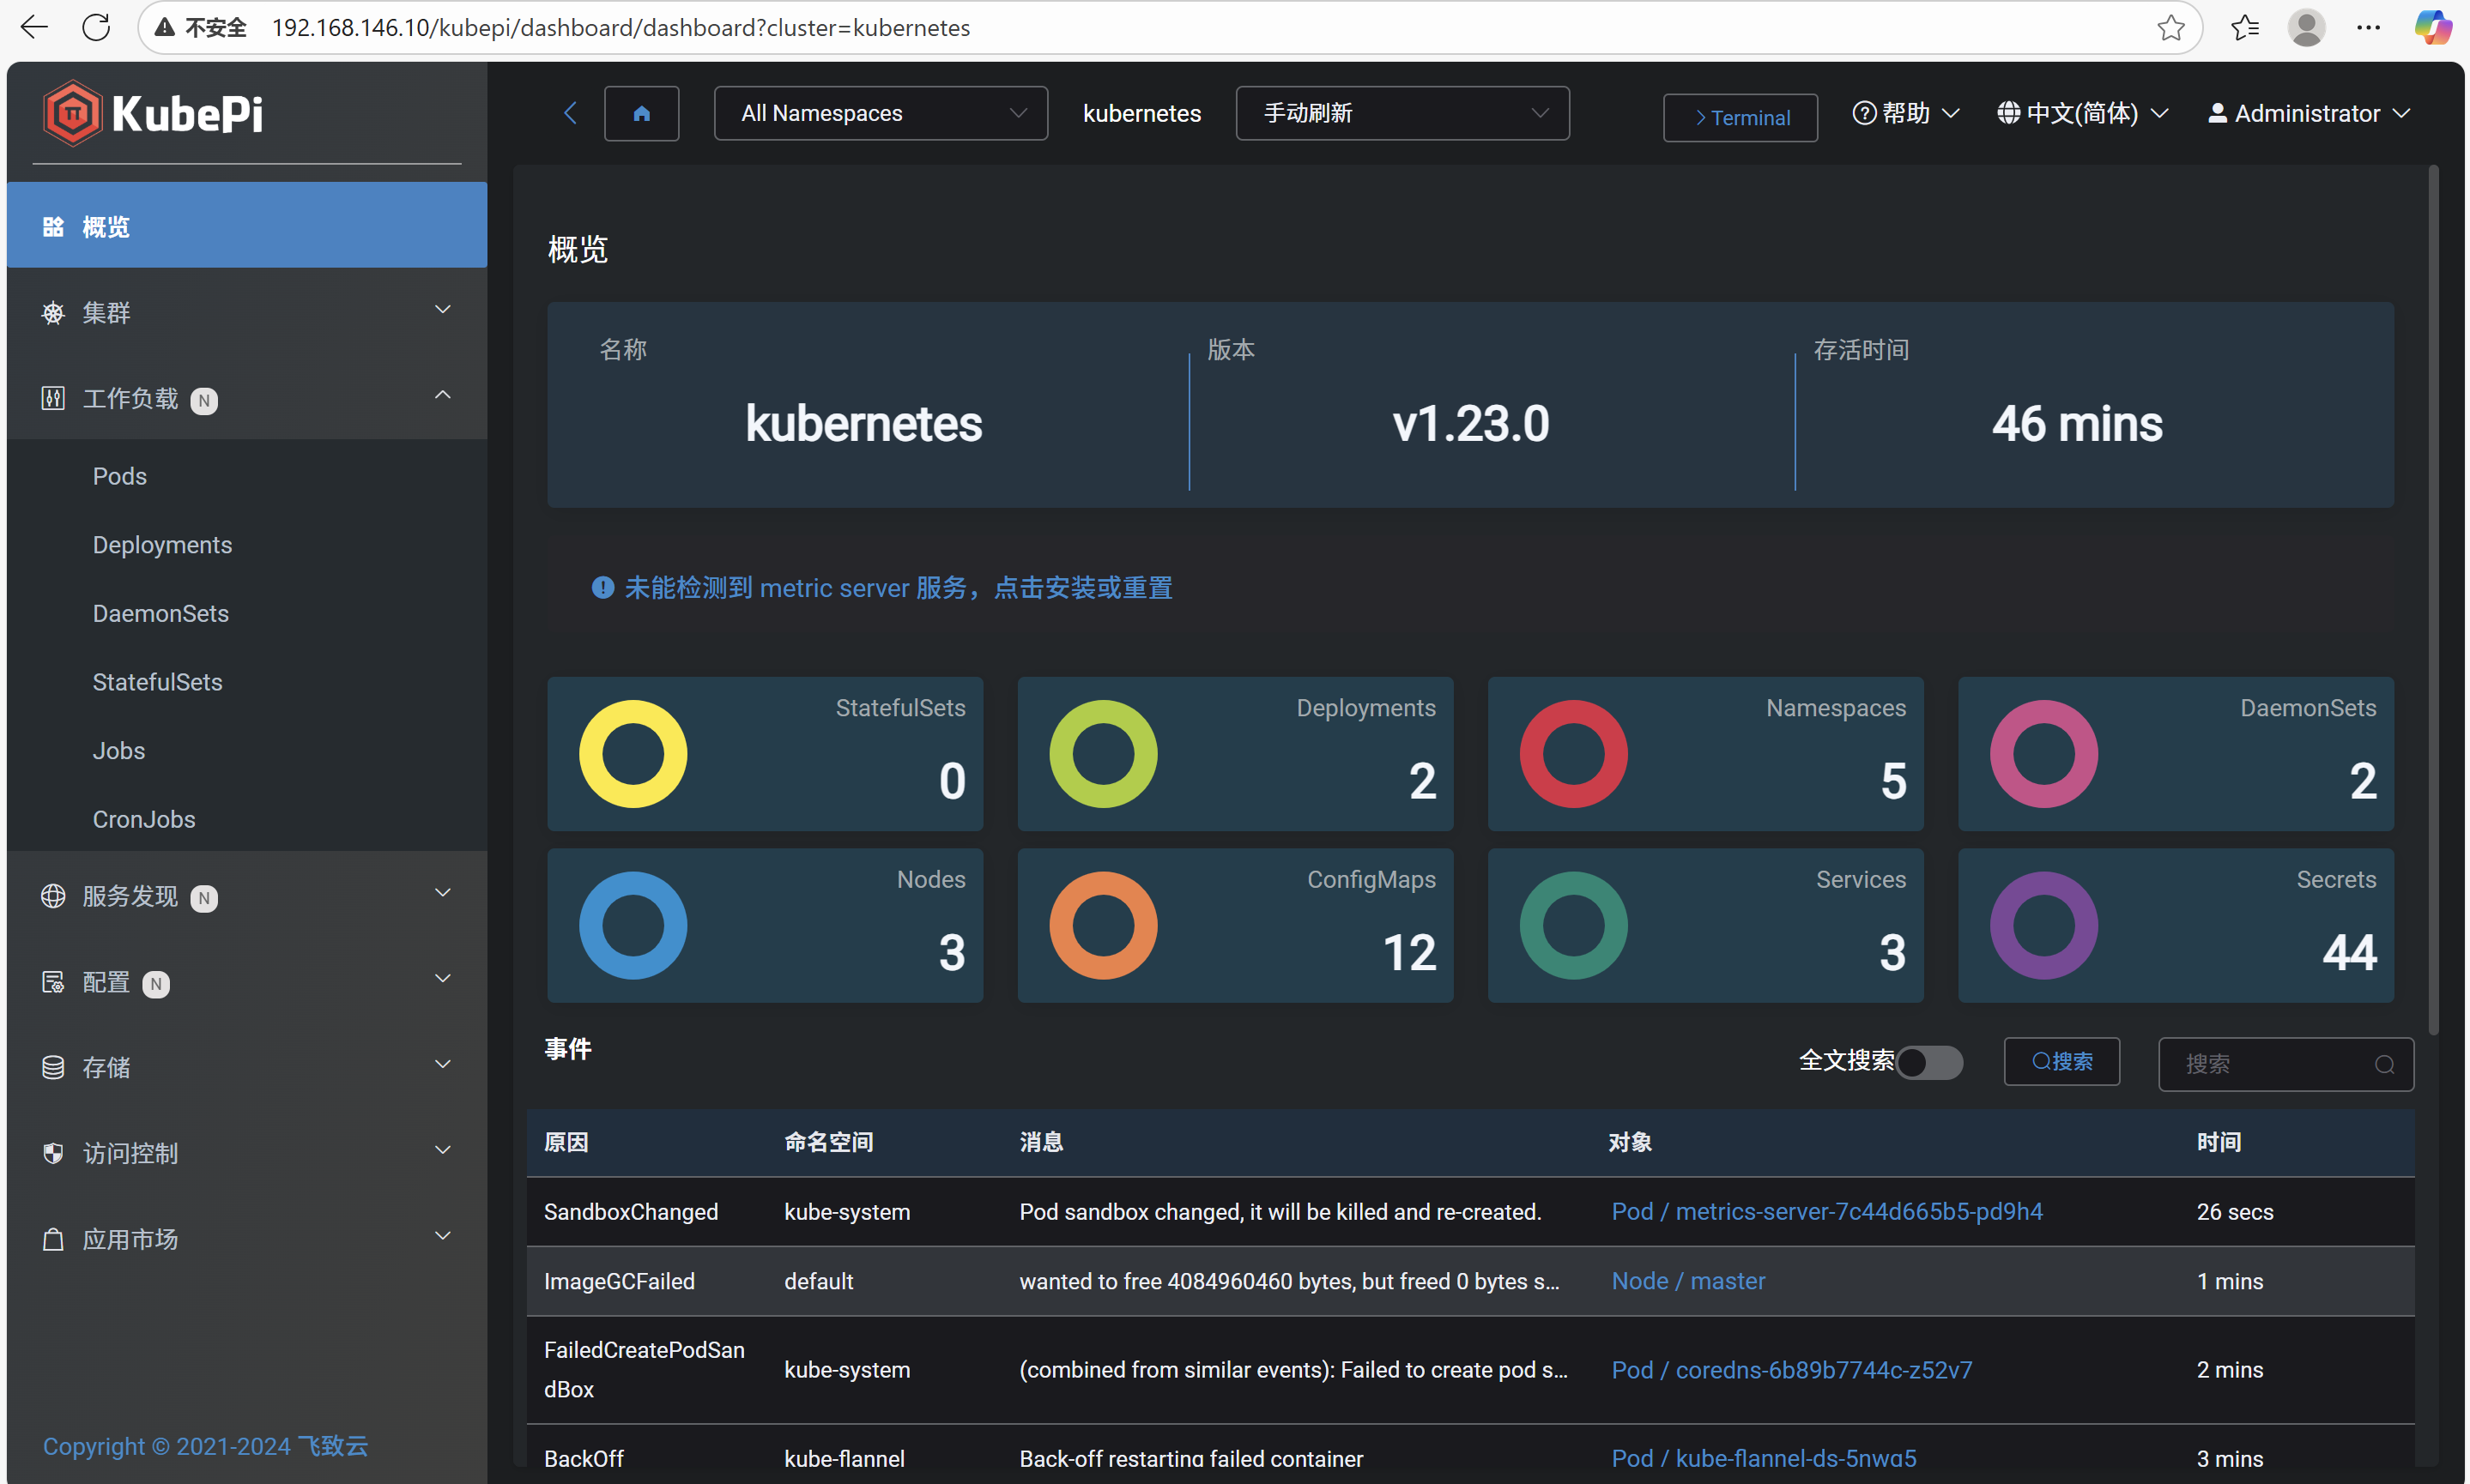Open the All Namespaces dropdown
The height and width of the screenshot is (1484, 2470).
click(881, 114)
